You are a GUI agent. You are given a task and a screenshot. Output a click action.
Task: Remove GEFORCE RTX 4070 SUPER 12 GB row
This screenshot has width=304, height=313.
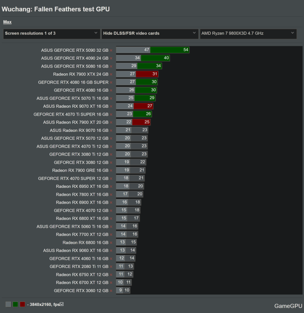click(x=111, y=179)
